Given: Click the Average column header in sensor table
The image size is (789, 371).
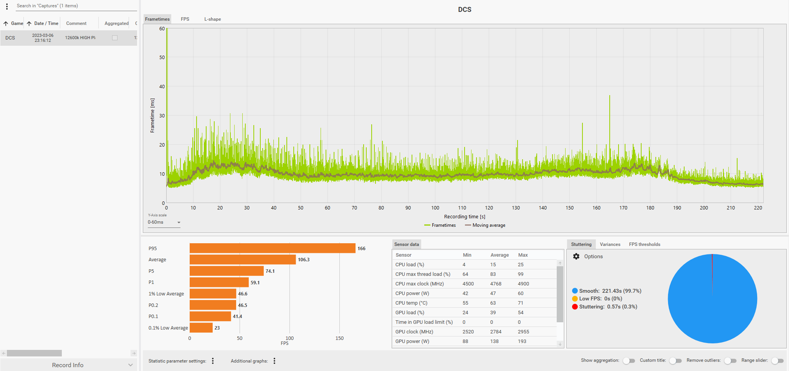Looking at the screenshot, I should [500, 255].
